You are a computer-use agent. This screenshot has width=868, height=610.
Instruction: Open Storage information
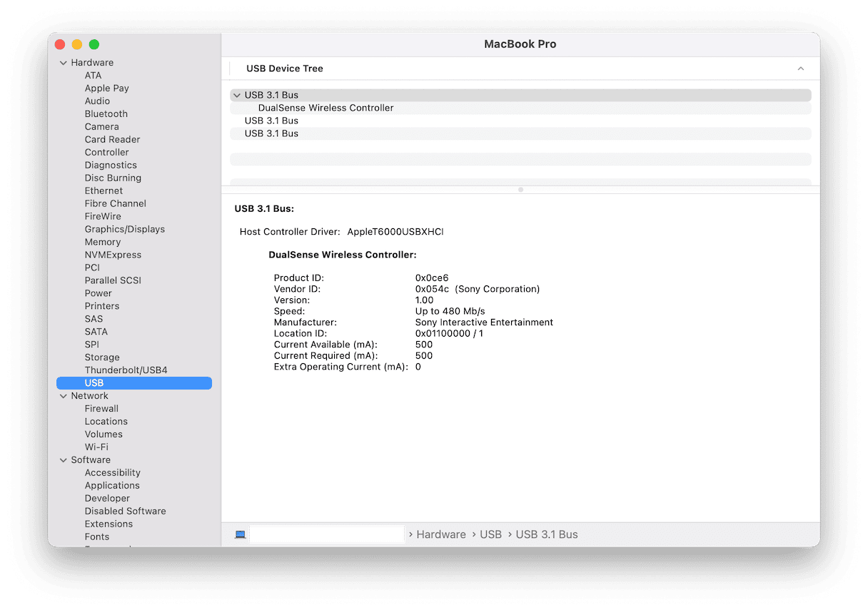click(x=102, y=358)
